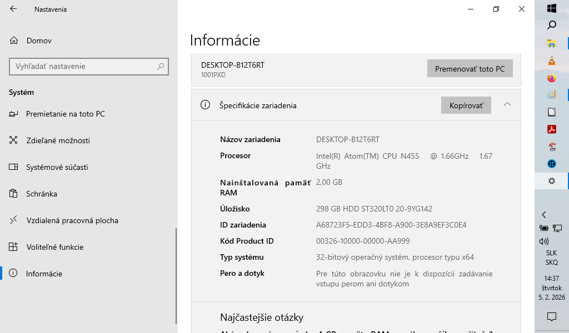
Task: Open Zdieľané možnosti settings page
Action: [58, 140]
